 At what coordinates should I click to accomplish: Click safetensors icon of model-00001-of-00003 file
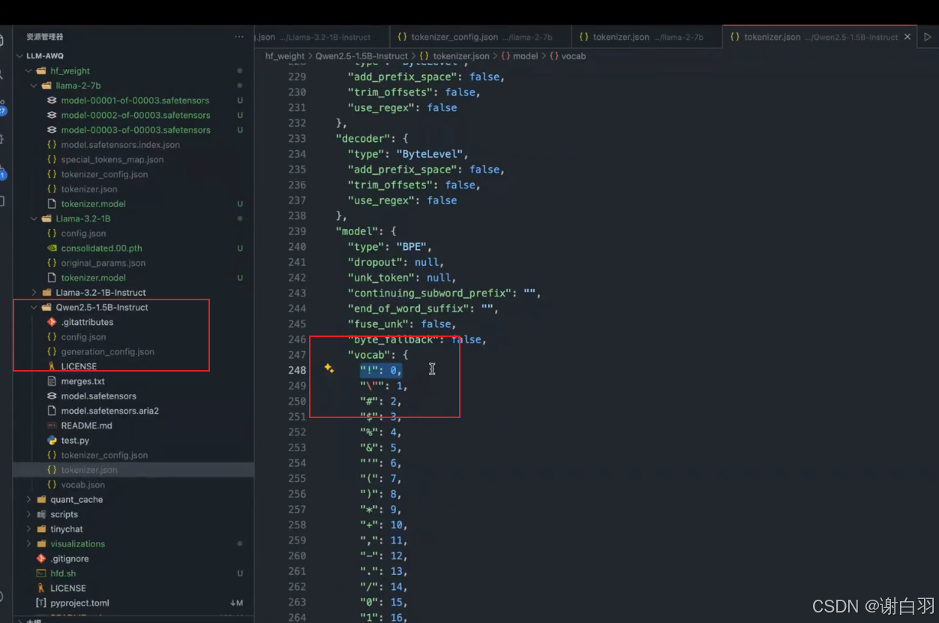[x=52, y=101]
